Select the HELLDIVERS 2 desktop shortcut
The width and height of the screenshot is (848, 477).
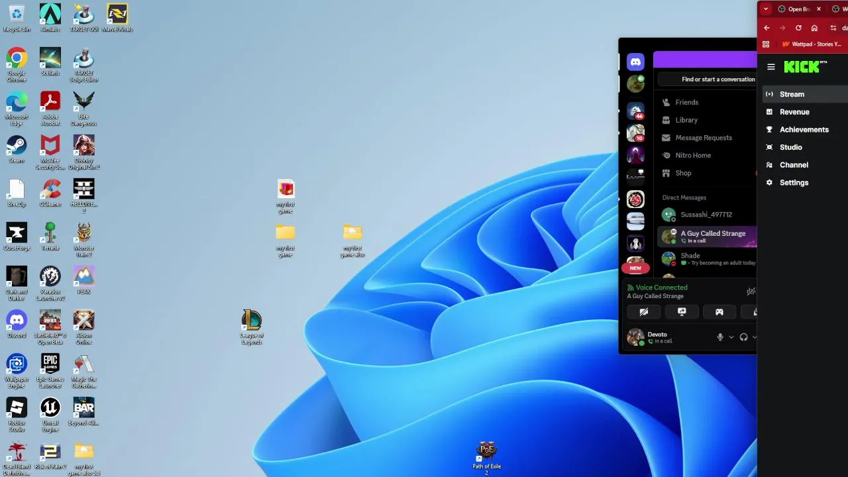84,196
